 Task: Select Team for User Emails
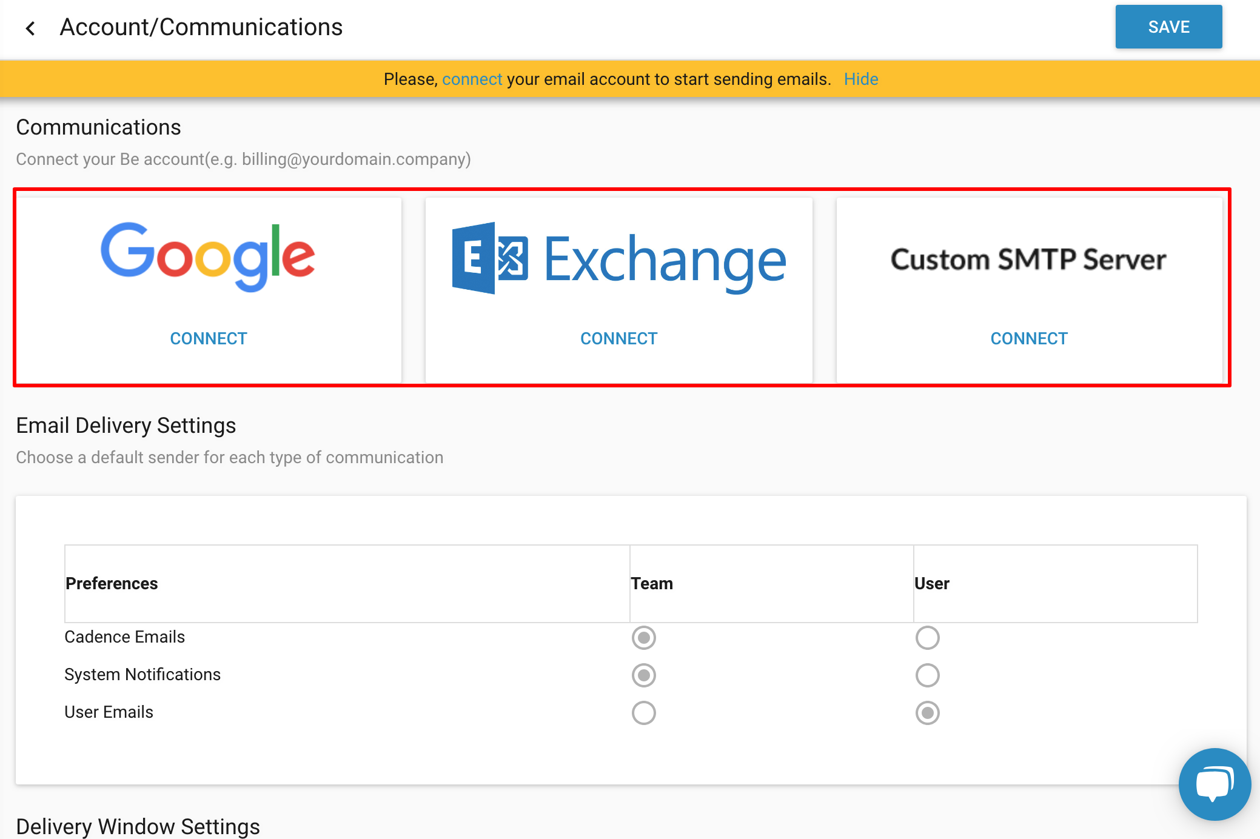pyautogui.click(x=644, y=713)
